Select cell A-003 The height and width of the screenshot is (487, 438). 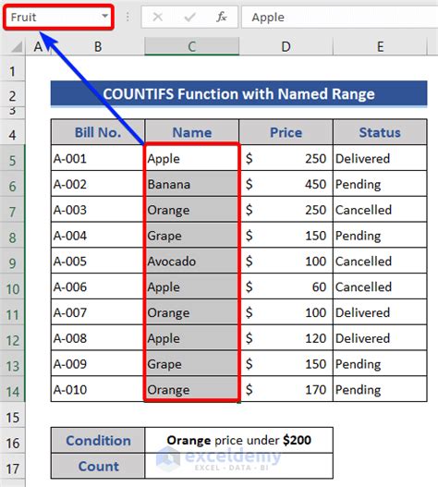click(x=98, y=210)
